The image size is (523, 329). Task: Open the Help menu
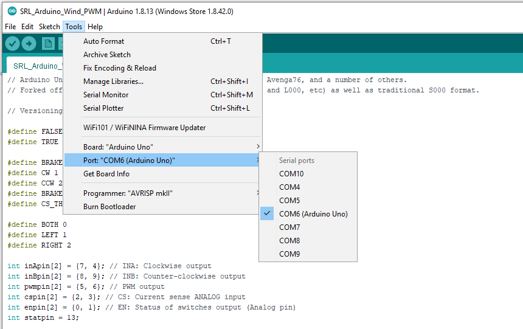(95, 27)
